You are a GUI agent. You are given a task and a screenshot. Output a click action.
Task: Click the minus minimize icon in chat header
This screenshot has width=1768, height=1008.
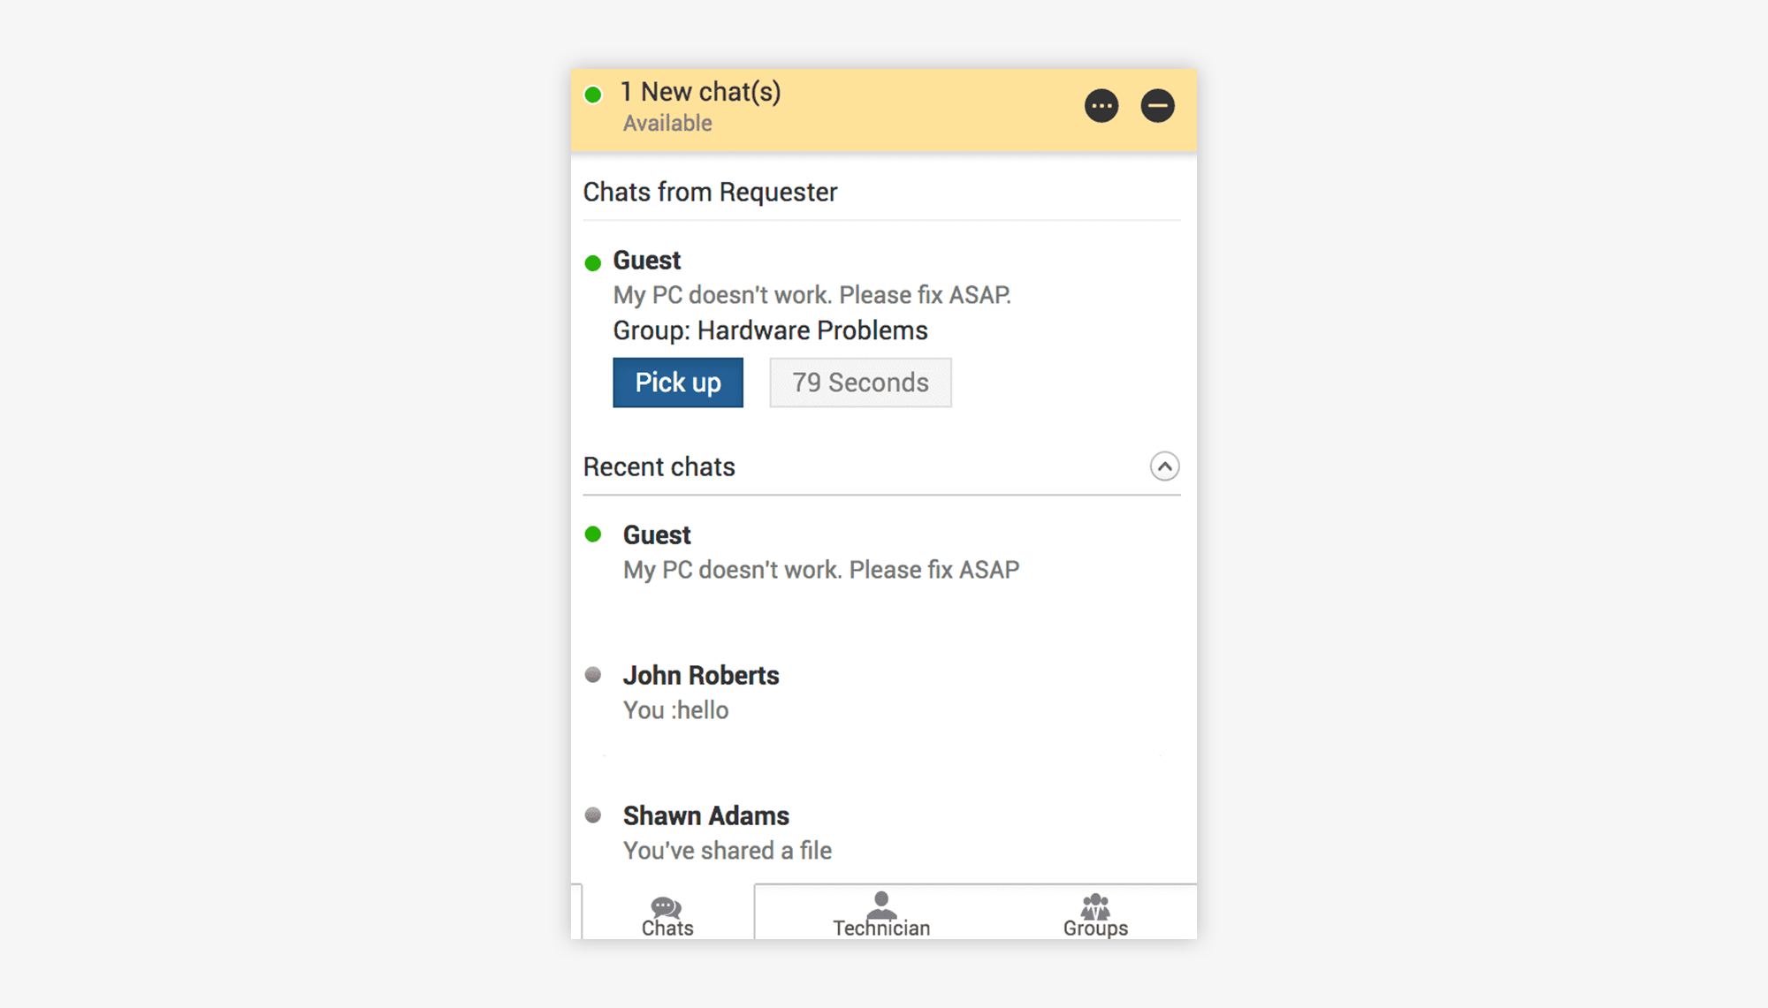click(1157, 106)
